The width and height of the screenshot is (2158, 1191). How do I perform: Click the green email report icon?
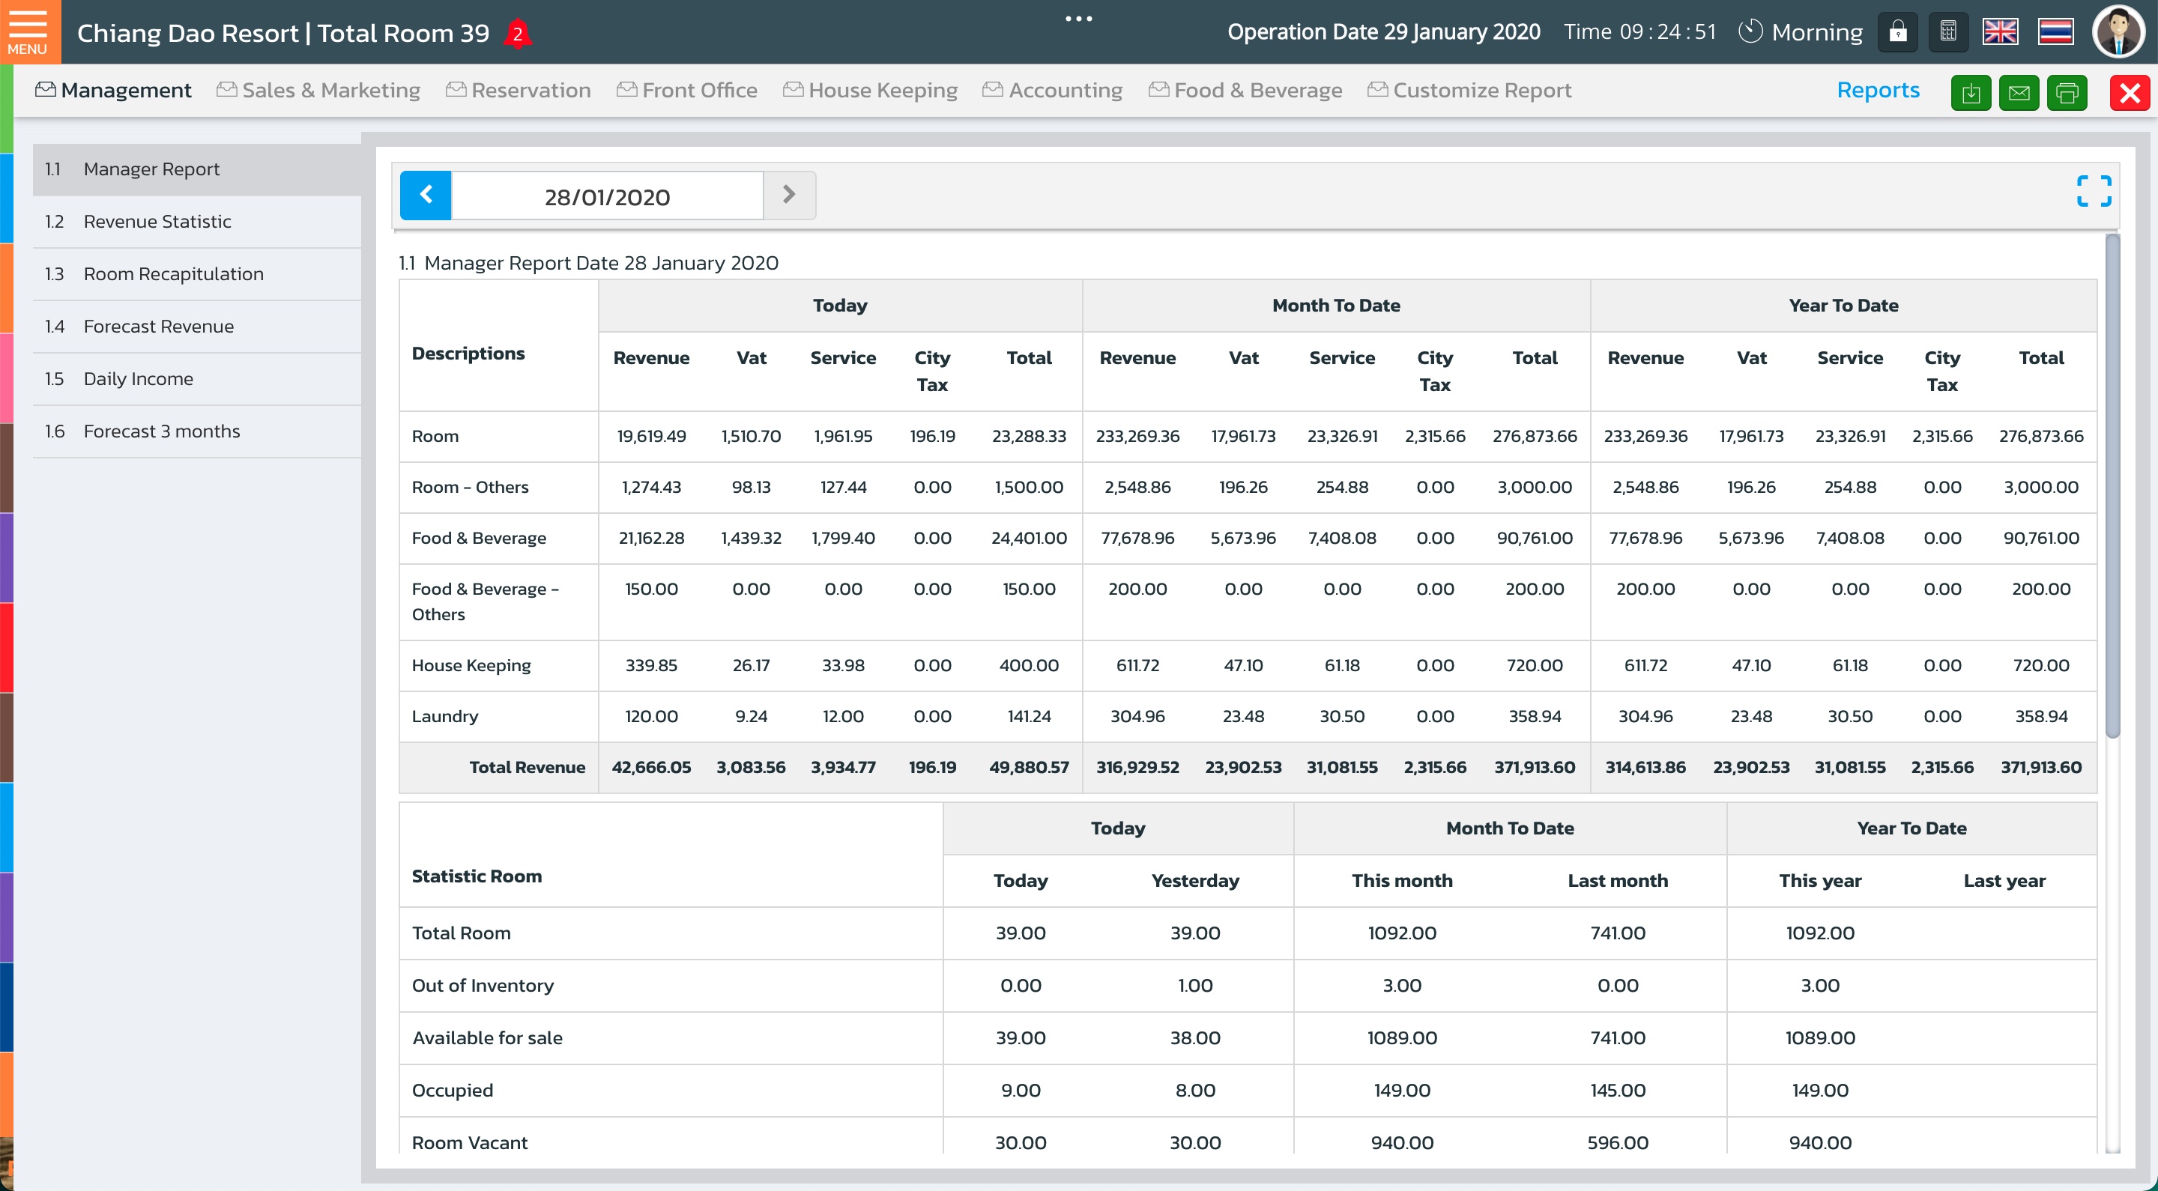[x=2019, y=92]
